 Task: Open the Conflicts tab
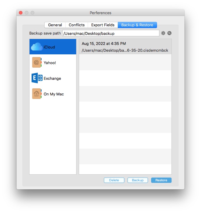77,25
